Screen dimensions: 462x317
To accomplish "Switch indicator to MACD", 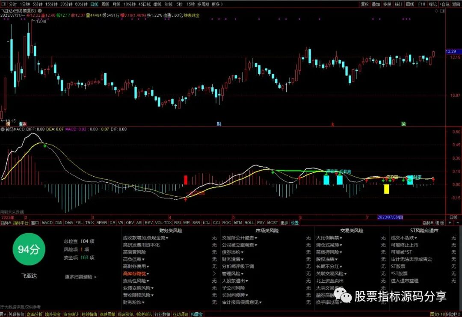I will coord(47,223).
